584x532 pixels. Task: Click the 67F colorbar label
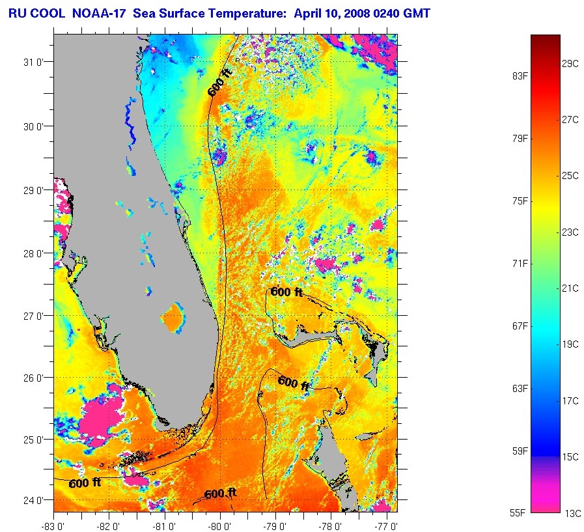(520, 326)
